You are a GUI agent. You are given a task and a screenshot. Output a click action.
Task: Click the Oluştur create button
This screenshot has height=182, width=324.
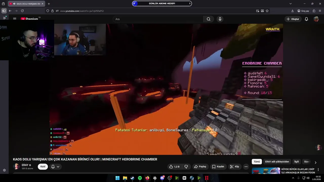click(293, 19)
